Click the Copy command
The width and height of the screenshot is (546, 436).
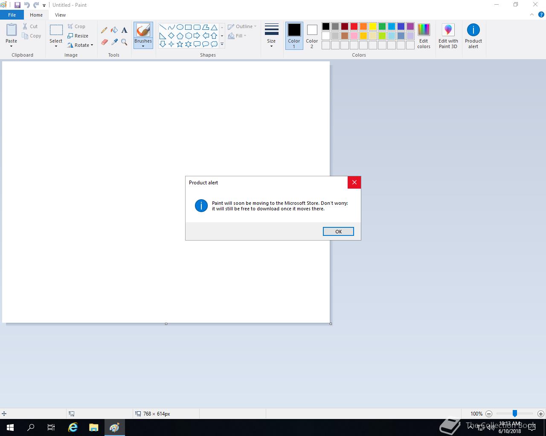[x=32, y=36]
